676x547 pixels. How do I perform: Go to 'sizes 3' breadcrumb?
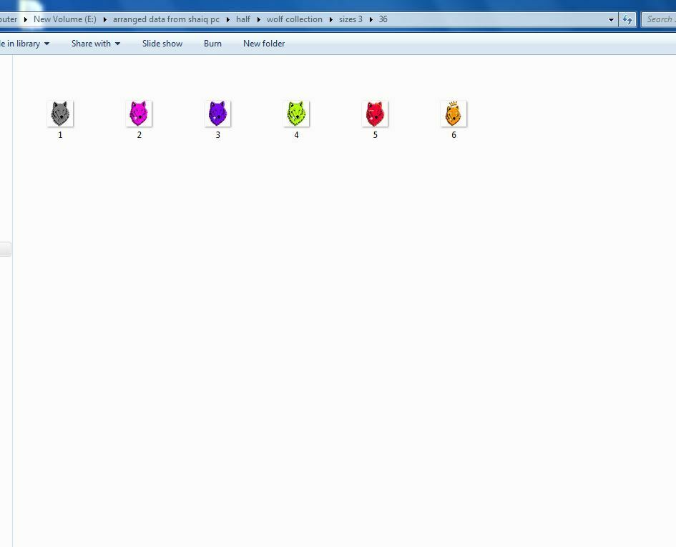coord(351,19)
